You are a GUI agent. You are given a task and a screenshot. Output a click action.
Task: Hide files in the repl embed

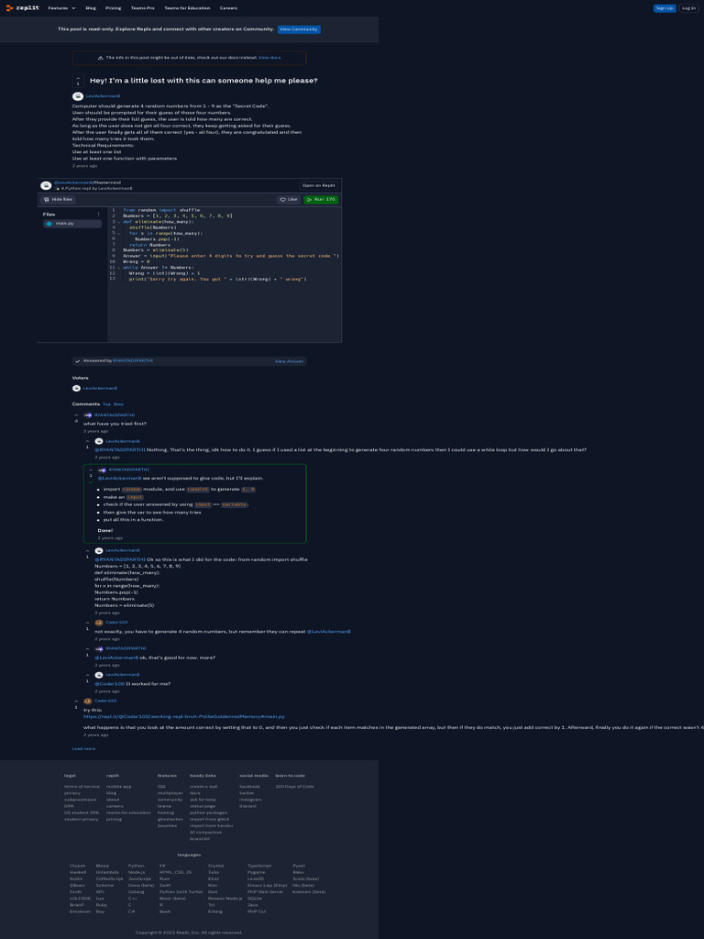[58, 199]
